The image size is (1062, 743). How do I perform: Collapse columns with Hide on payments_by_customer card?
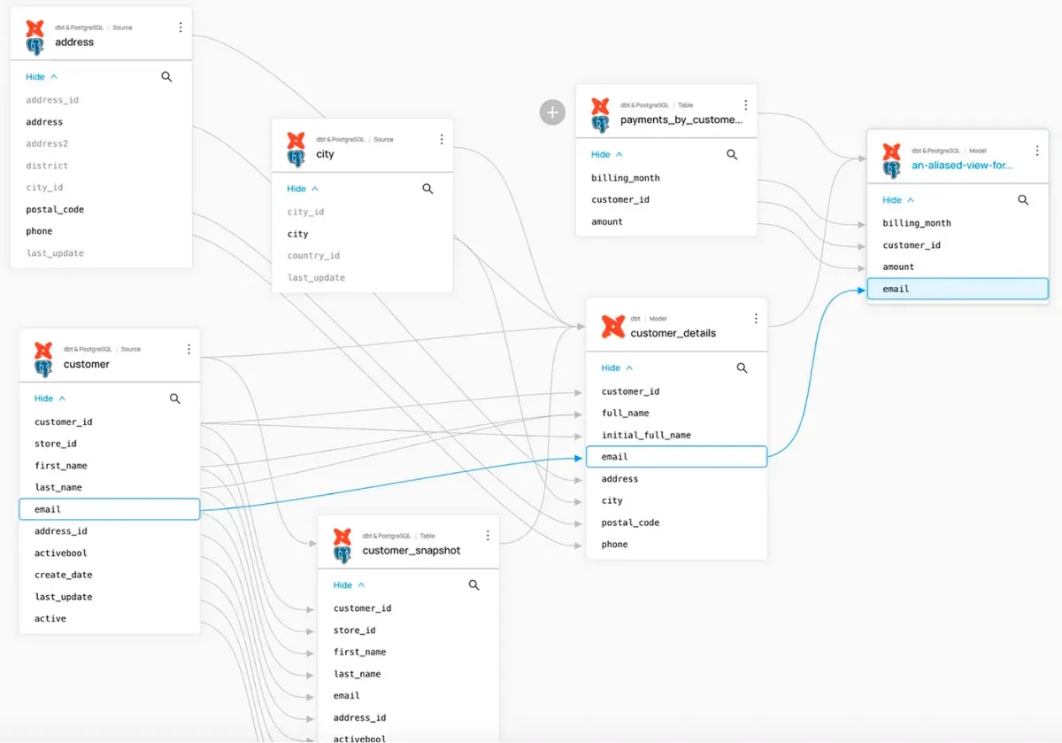[607, 154]
